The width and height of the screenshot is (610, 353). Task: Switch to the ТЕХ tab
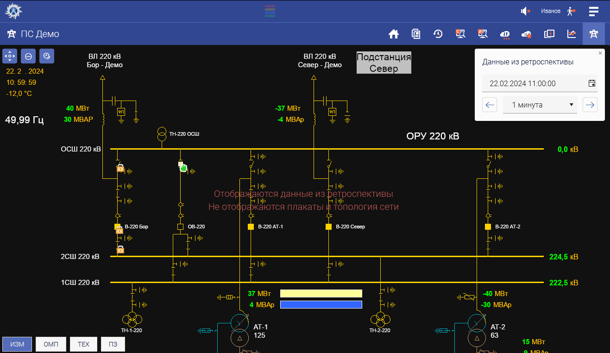[83, 344]
